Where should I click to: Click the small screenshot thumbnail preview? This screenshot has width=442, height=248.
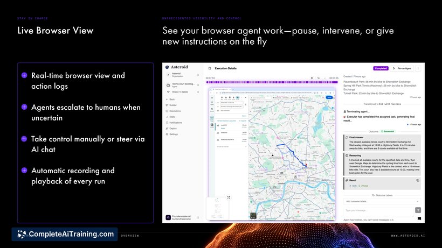(x=217, y=209)
